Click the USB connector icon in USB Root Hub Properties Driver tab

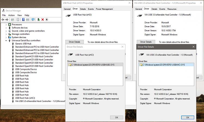(x=68, y=16)
